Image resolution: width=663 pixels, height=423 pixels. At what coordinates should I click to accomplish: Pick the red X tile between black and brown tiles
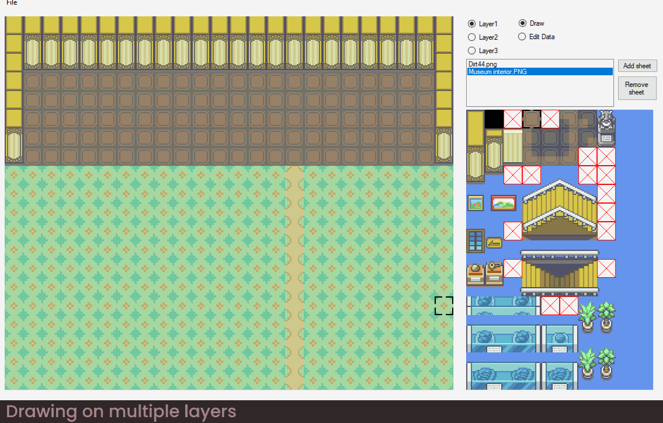[x=513, y=119]
